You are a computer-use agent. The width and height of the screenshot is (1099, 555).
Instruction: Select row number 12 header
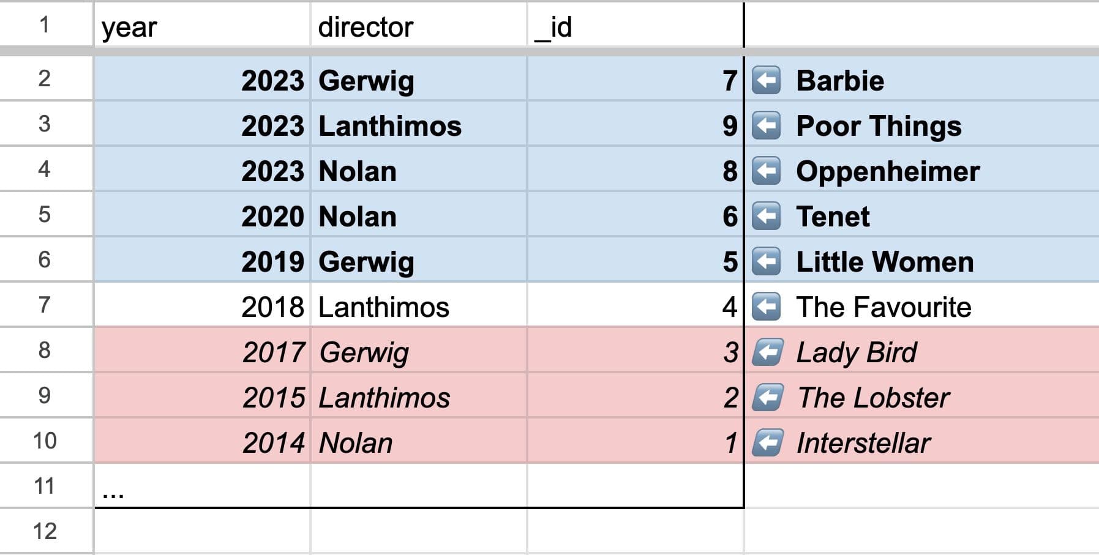45,531
